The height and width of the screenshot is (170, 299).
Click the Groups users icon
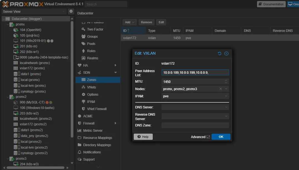pyautogui.click(x=83, y=36)
